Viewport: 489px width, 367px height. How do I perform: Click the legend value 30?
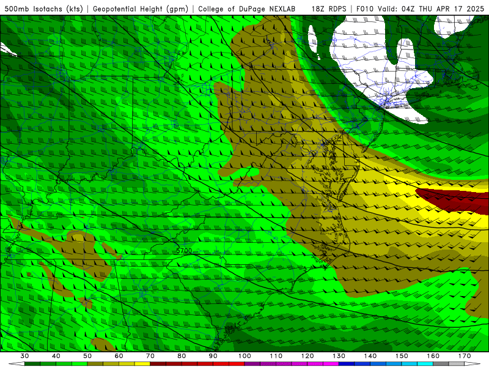(24, 356)
